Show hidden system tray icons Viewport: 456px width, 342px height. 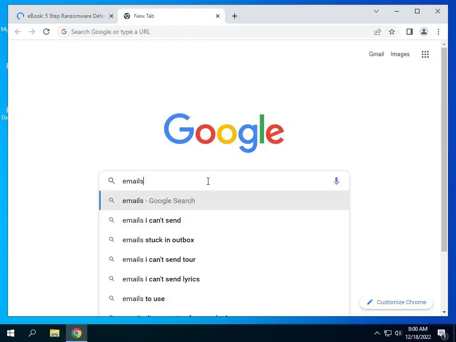377,333
